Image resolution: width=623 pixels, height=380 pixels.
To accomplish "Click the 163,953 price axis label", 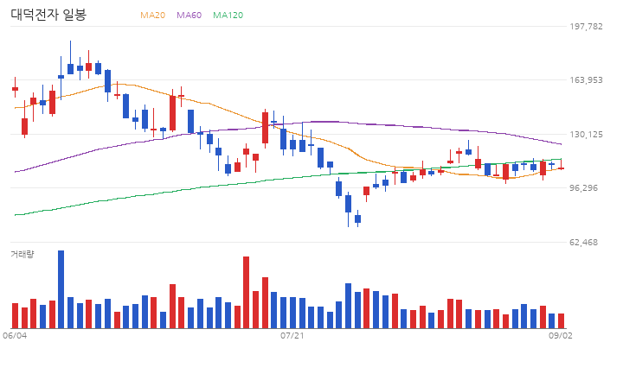I will click(x=586, y=80).
